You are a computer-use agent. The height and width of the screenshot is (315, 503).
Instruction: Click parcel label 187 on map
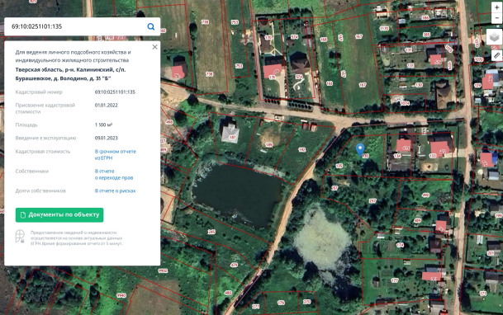pyautogui.click(x=233, y=138)
